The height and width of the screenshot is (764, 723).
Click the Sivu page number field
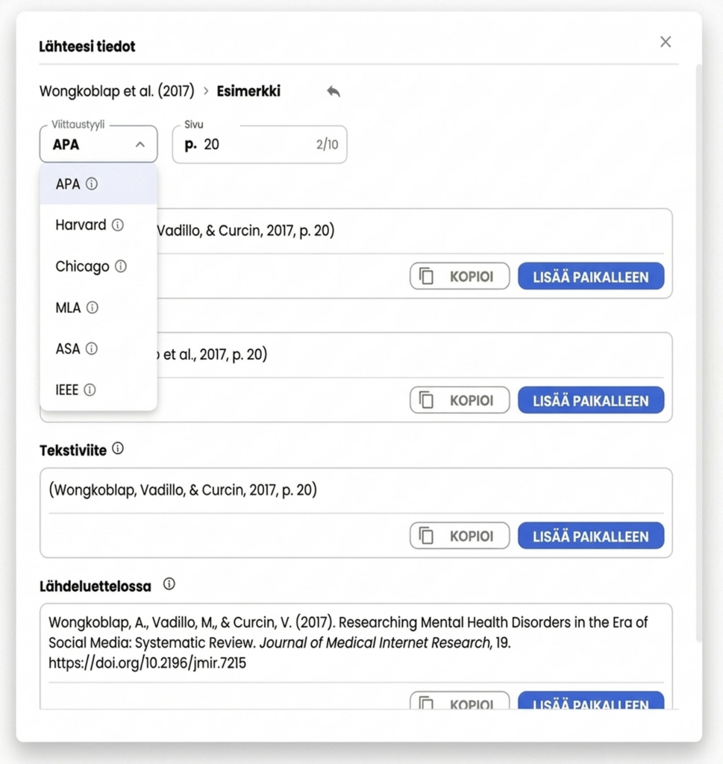click(x=260, y=144)
